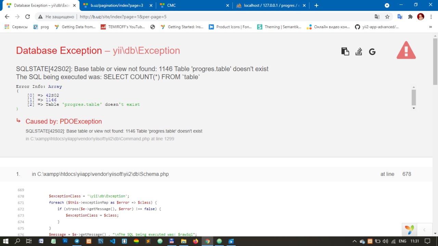Click the Yii logo debug toolbar button
The width and height of the screenshot is (438, 246).
[x=409, y=230]
